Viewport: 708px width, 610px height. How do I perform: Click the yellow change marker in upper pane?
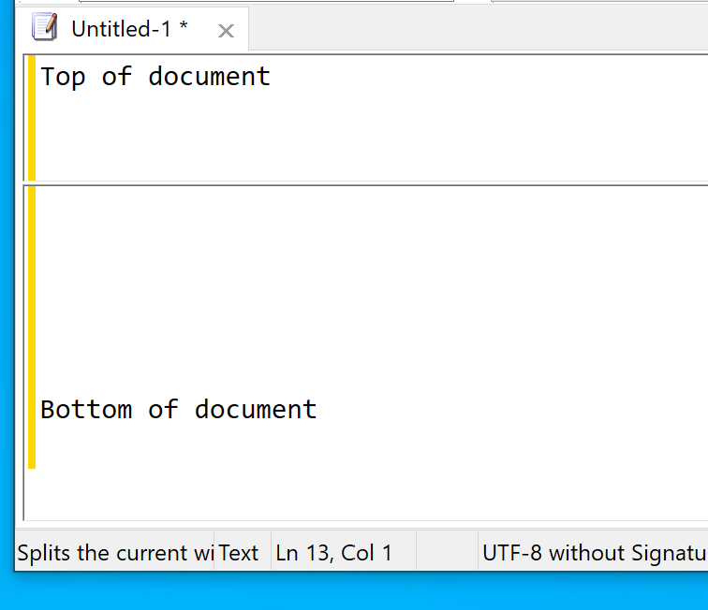pyautogui.click(x=32, y=117)
